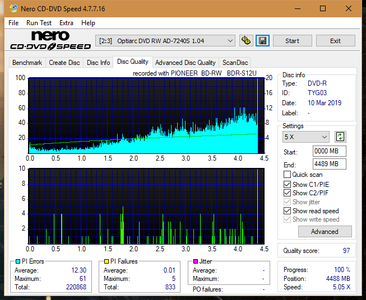Click the disc options icon in toolbar
This screenshot has width=366, height=300.
(245, 41)
